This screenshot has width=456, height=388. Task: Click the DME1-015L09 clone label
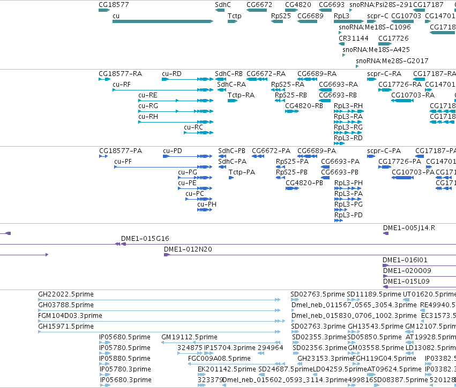(x=406, y=282)
